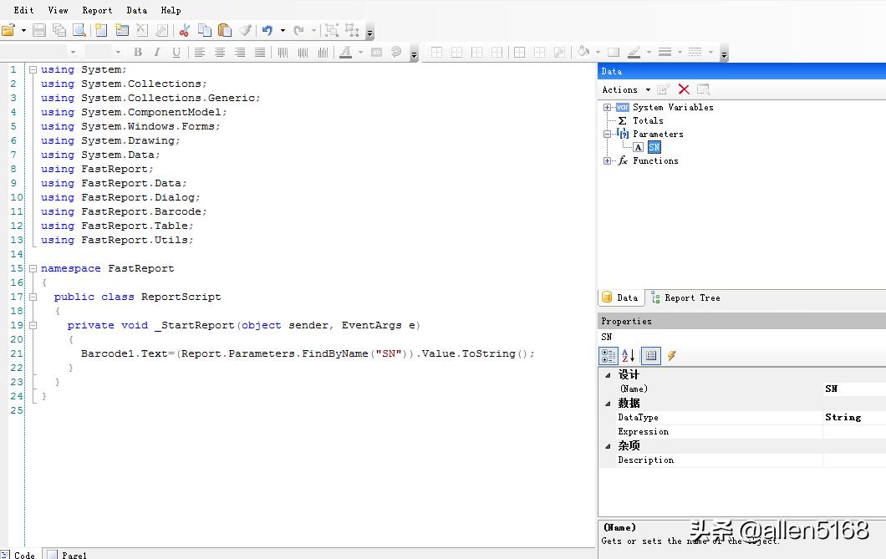
Task: Click the Save All icon
Action: coord(59,30)
